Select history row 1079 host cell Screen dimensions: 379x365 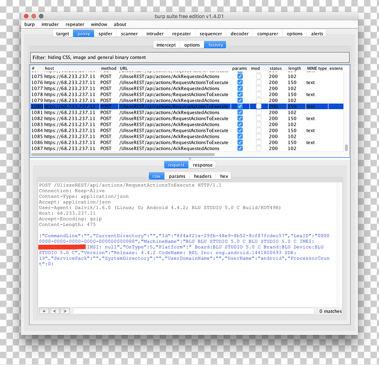pos(69,101)
